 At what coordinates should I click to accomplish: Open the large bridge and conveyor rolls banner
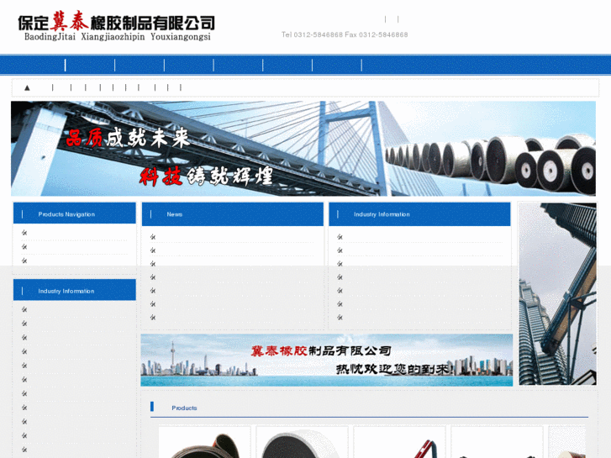point(303,149)
